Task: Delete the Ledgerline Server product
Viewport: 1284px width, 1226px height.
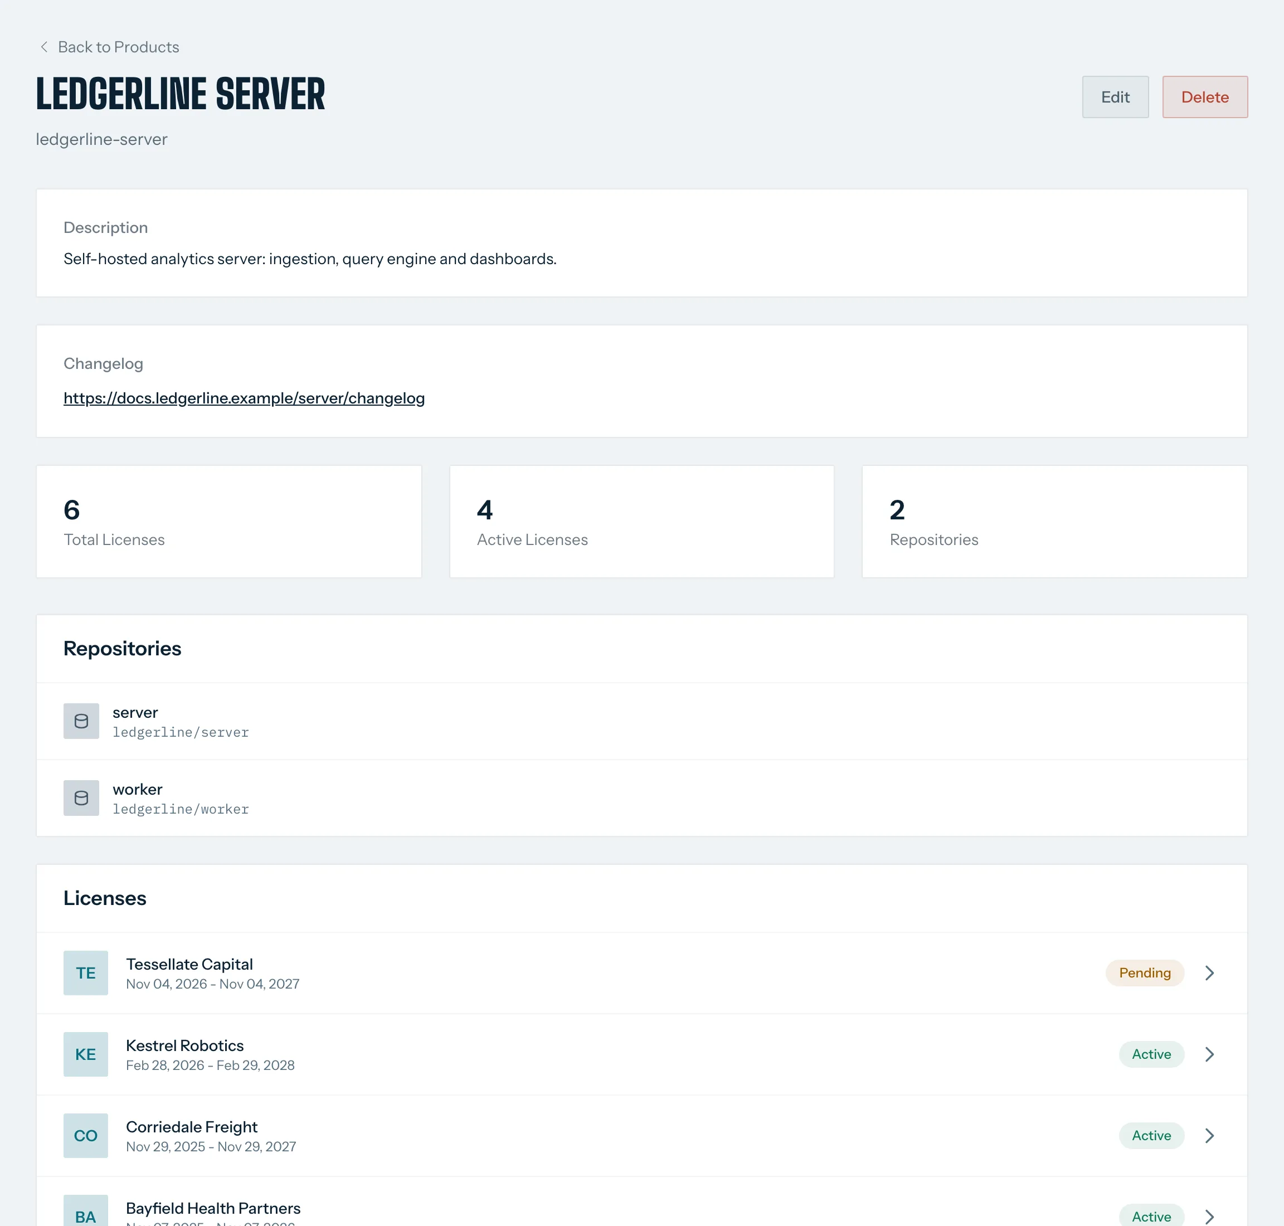Action: tap(1204, 97)
